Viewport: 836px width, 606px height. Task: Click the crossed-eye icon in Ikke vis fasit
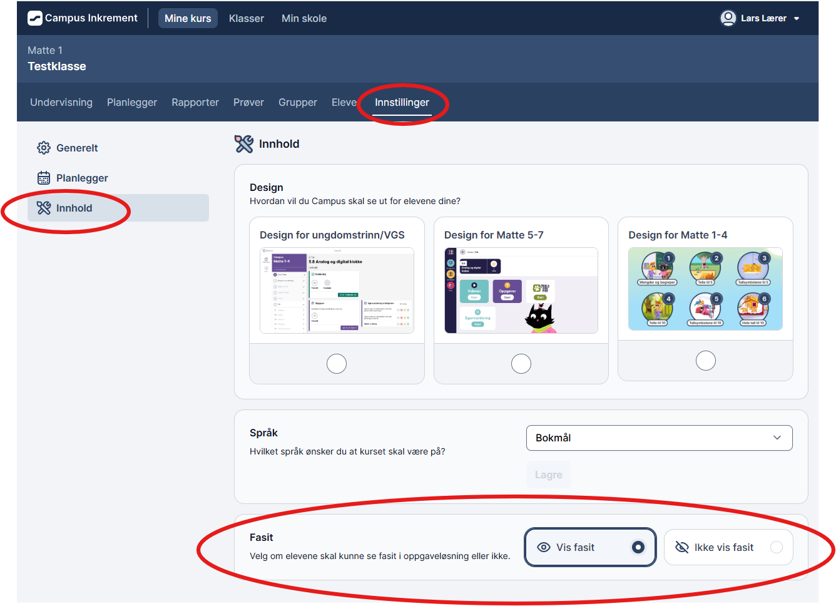tap(682, 547)
